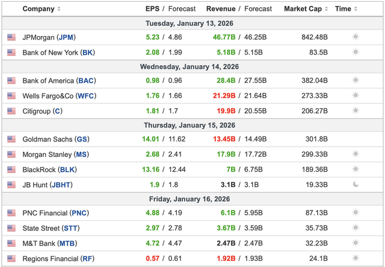Click the US flag next to Bank of New York
The image size is (385, 267).
pos(11,52)
